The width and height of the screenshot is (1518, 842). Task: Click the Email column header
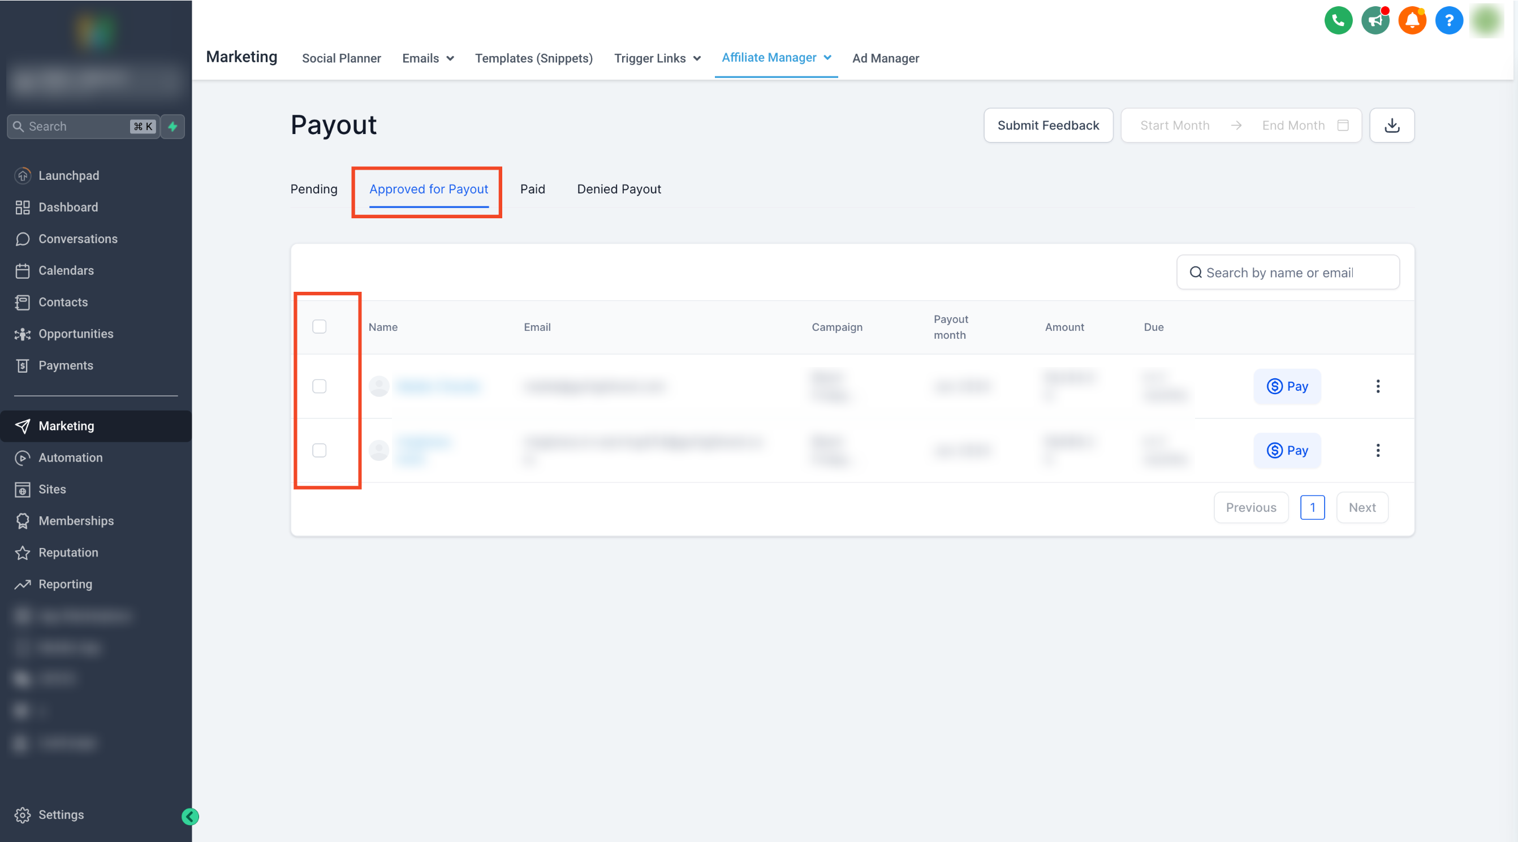(x=537, y=326)
